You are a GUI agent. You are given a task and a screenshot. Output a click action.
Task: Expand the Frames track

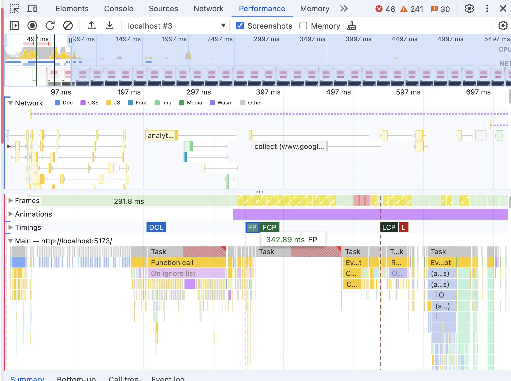(x=10, y=201)
